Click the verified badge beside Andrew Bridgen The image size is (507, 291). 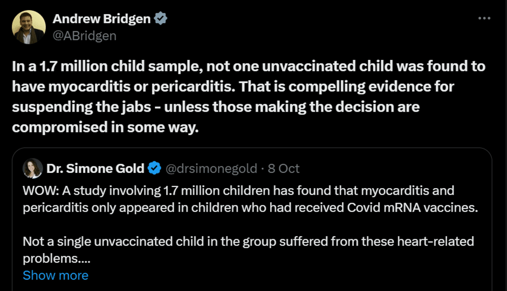(160, 18)
